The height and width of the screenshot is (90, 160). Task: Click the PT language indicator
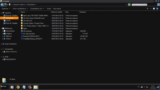click(138, 87)
